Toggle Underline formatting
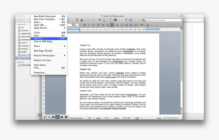 tap(93, 25)
